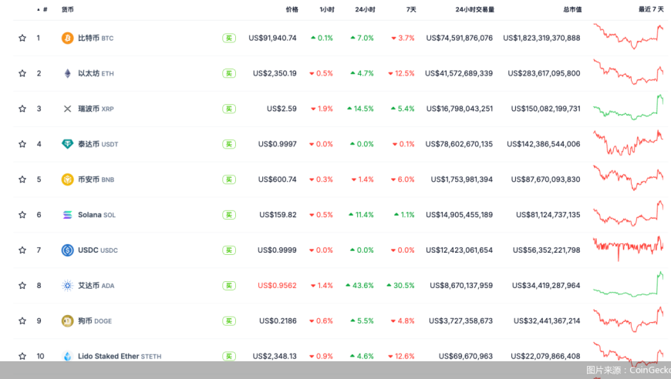View the Ethereum 7-day sparkline chart
Image resolution: width=671 pixels, height=379 pixels.
pyautogui.click(x=629, y=72)
